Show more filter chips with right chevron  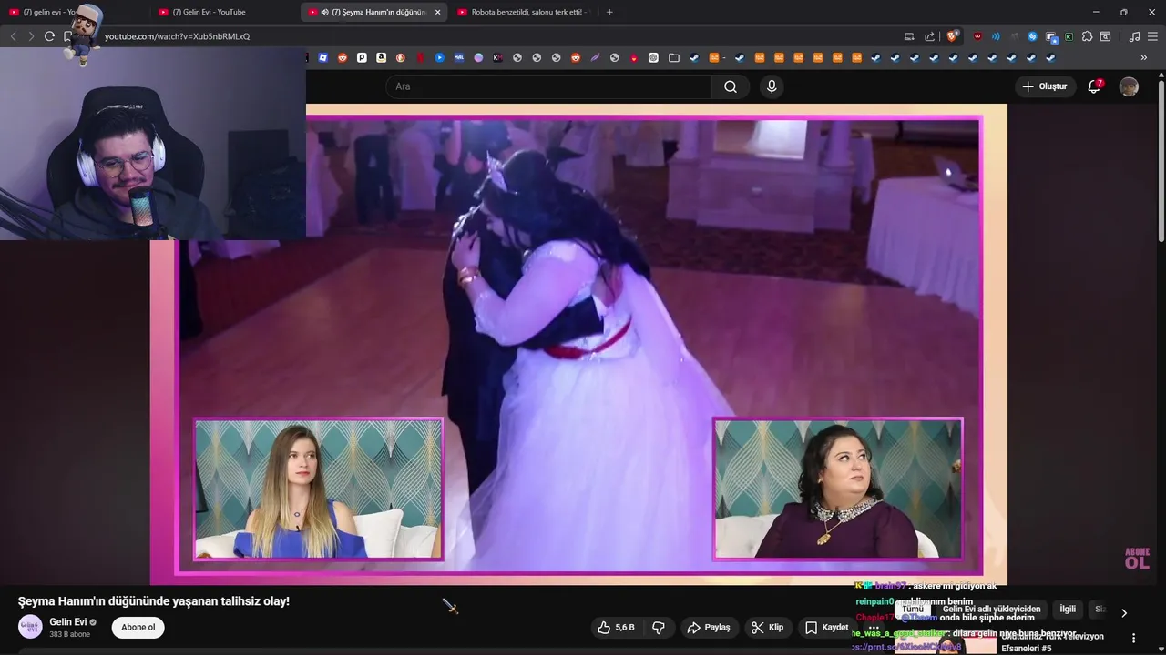[1124, 612]
